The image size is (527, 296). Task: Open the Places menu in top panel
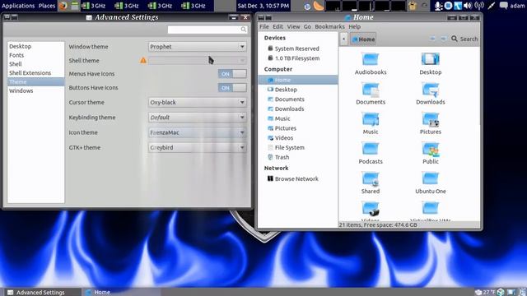coord(47,6)
